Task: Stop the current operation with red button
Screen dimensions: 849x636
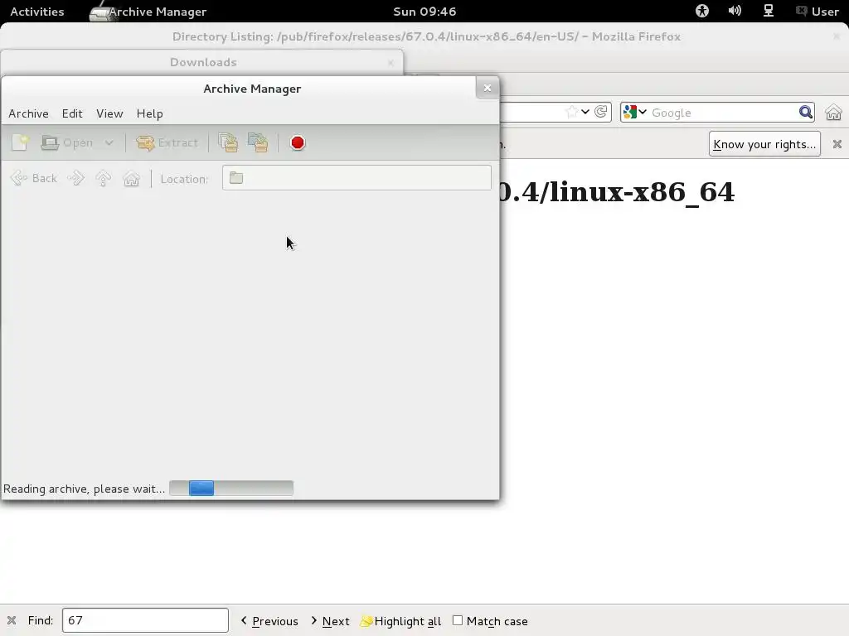Action: (x=298, y=142)
